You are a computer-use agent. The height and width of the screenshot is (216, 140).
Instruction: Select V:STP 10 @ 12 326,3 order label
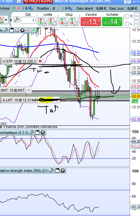(19, 61)
